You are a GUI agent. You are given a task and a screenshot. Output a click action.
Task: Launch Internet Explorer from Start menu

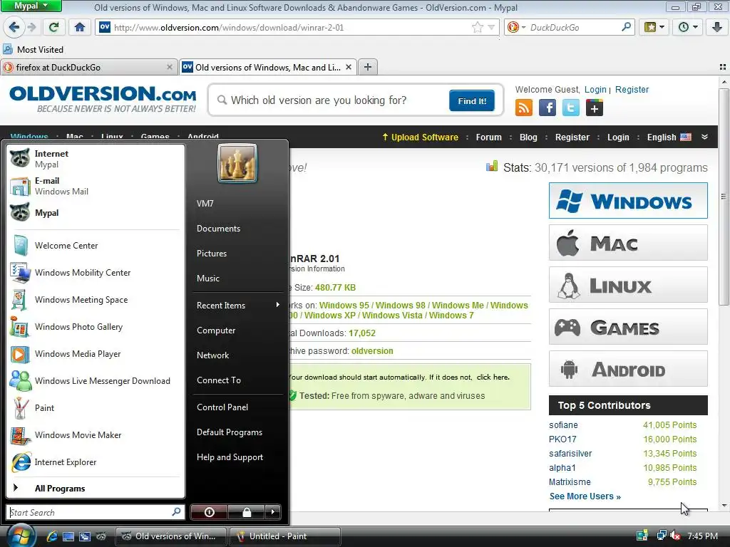pos(95,462)
